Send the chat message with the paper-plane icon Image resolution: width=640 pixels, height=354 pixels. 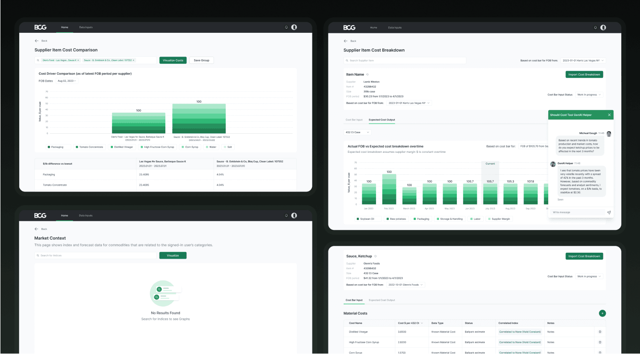click(x=609, y=212)
